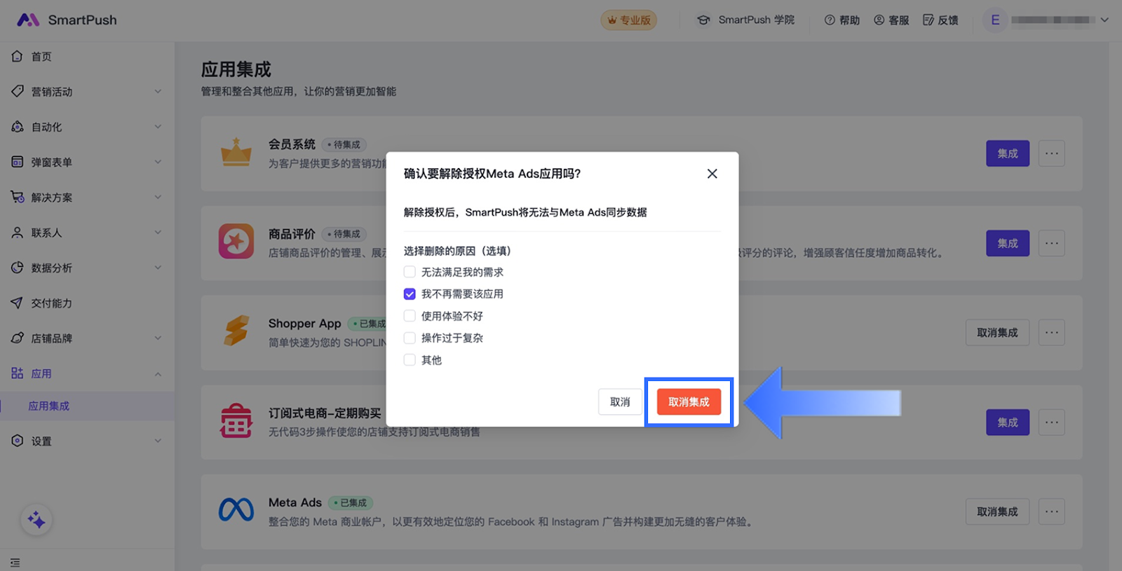Go to 首页 in the sidebar
This screenshot has height=571, width=1122.
[x=41, y=57]
